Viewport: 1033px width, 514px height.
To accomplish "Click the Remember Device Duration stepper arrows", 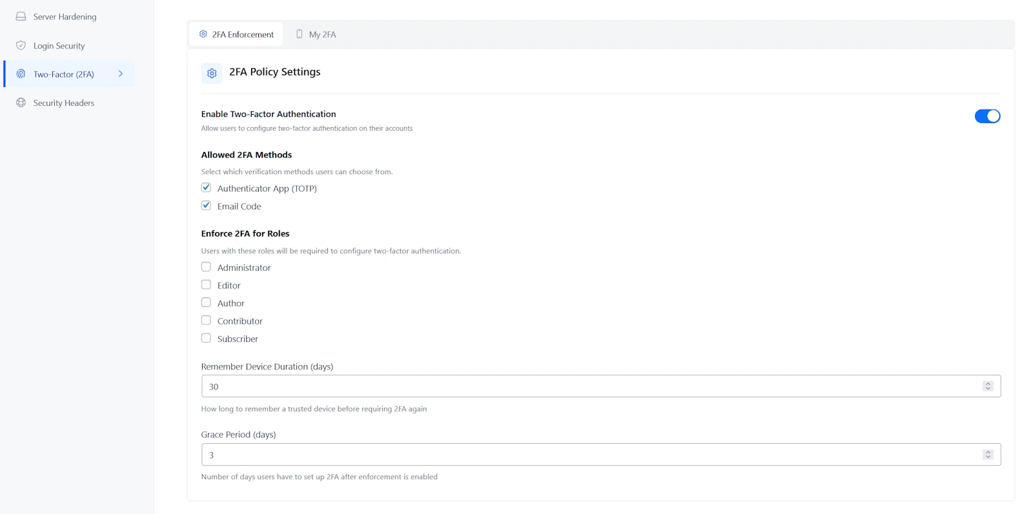I will (x=987, y=386).
